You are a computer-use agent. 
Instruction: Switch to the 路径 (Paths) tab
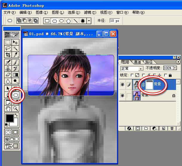[x=149, y=62]
